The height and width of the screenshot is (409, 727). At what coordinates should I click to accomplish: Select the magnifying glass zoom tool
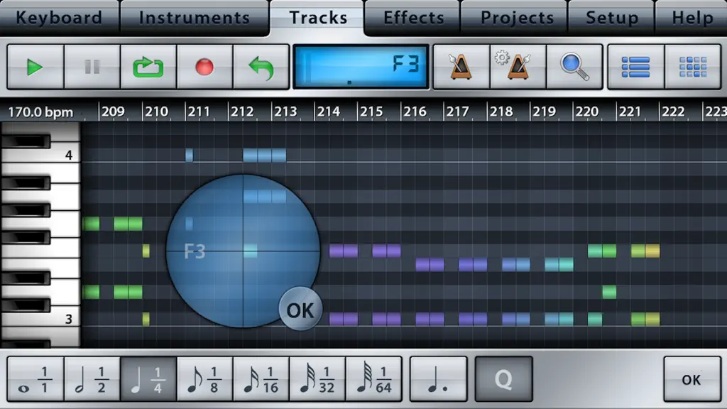574,67
